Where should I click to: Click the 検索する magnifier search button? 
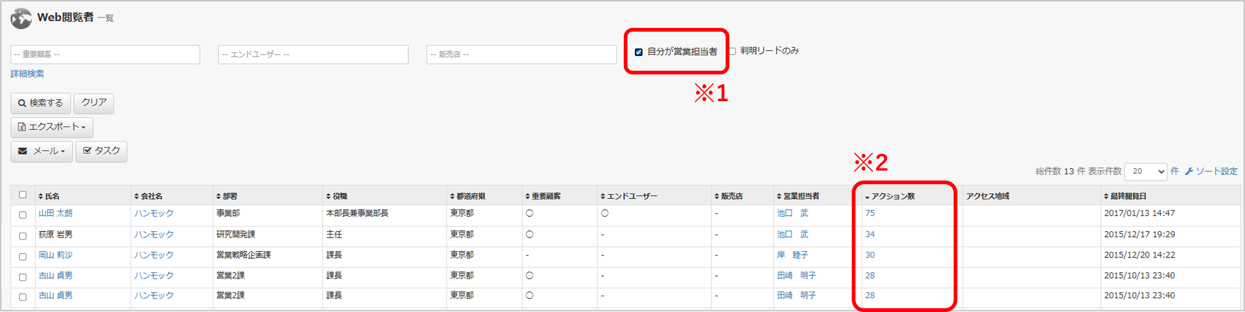click(x=40, y=103)
